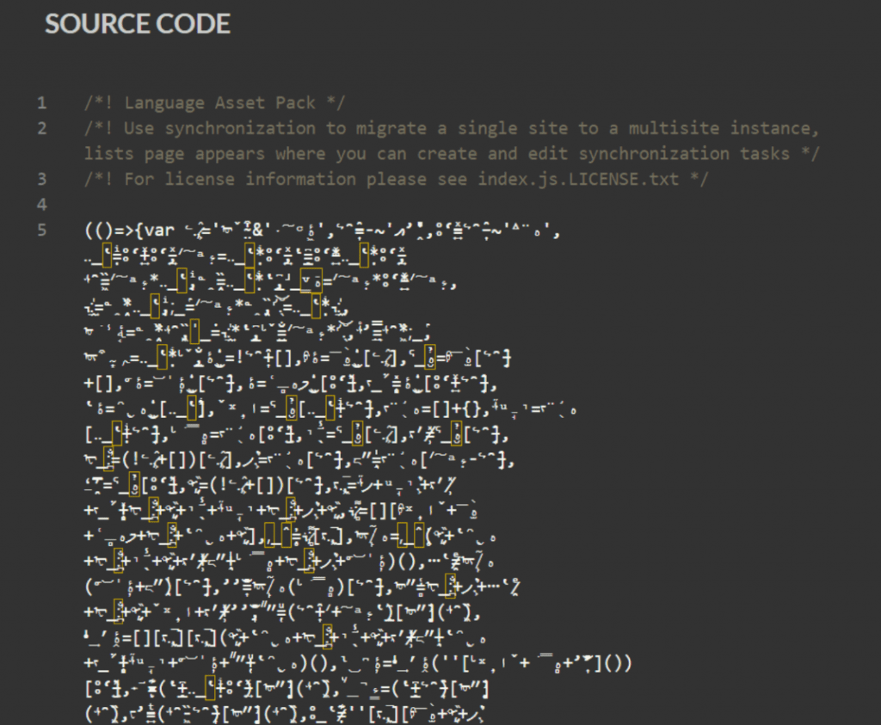The image size is (881, 725).
Task: Select line number 5 in the gutter
Action: [41, 230]
